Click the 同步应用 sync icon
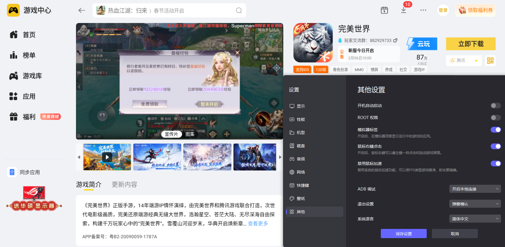Screen dimensions: 505x247 [x=12, y=172]
